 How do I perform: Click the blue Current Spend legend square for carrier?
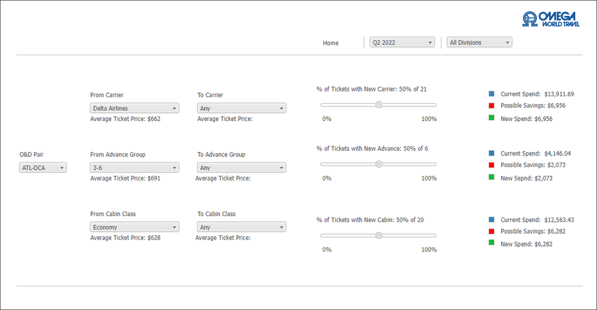(491, 92)
